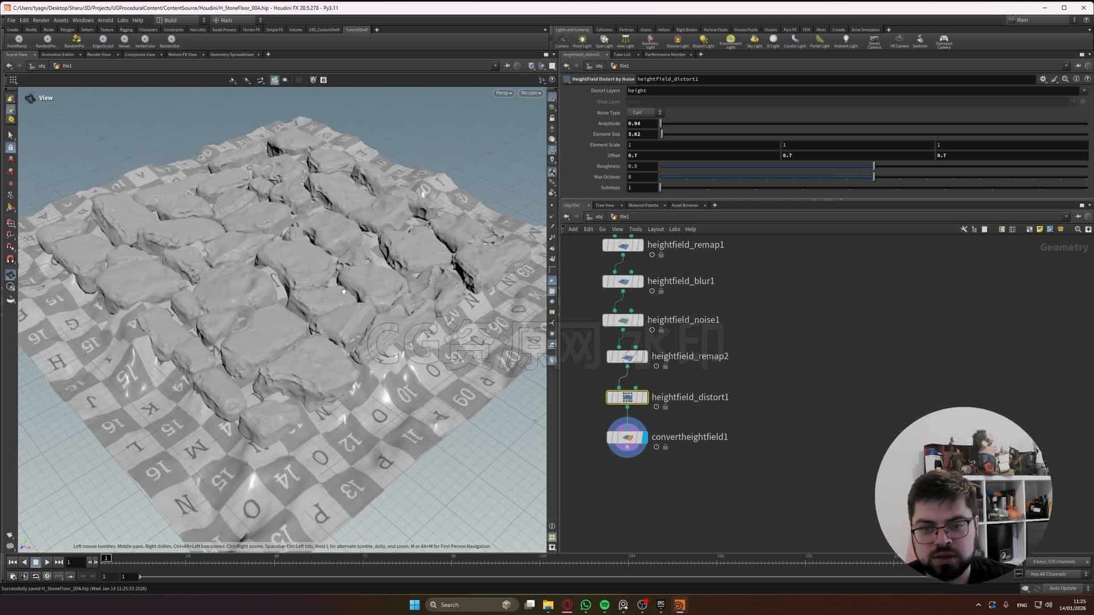Open the Render menu
The width and height of the screenshot is (1094, 615).
coord(41,20)
